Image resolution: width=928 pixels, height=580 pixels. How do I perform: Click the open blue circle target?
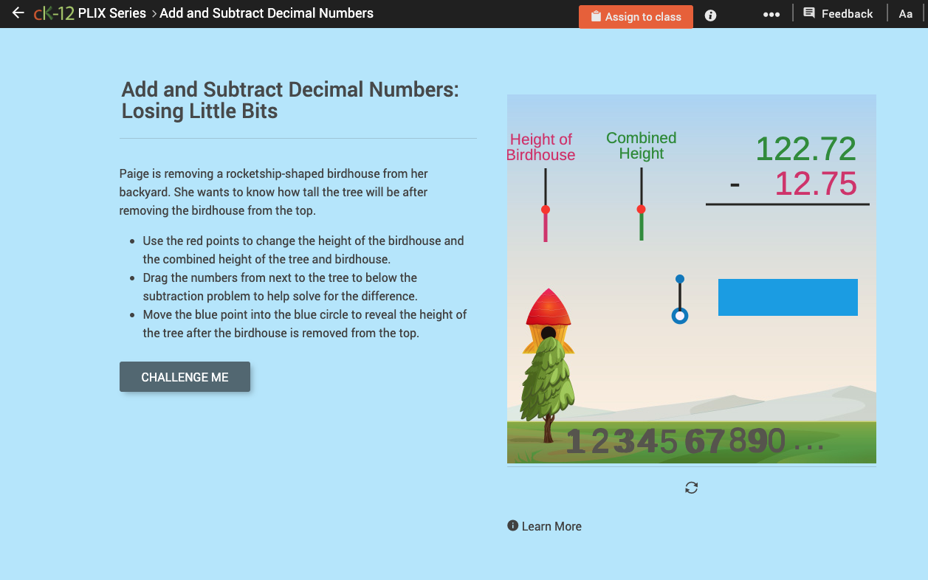(679, 316)
